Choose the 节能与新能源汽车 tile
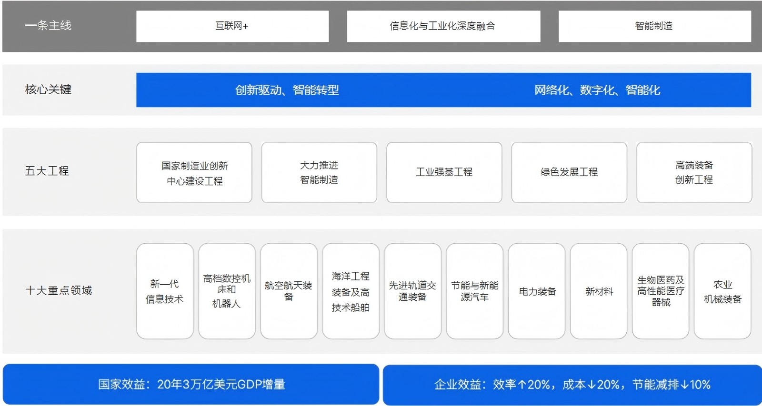Image resolution: width=762 pixels, height=406 pixels. pyautogui.click(x=474, y=291)
